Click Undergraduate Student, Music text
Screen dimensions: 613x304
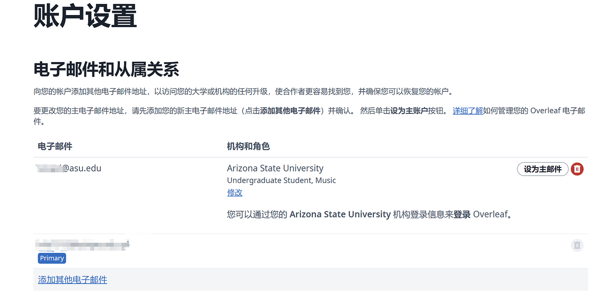(x=281, y=180)
